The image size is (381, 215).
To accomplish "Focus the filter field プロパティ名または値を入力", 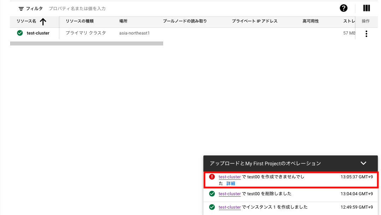I will tap(77, 8).
